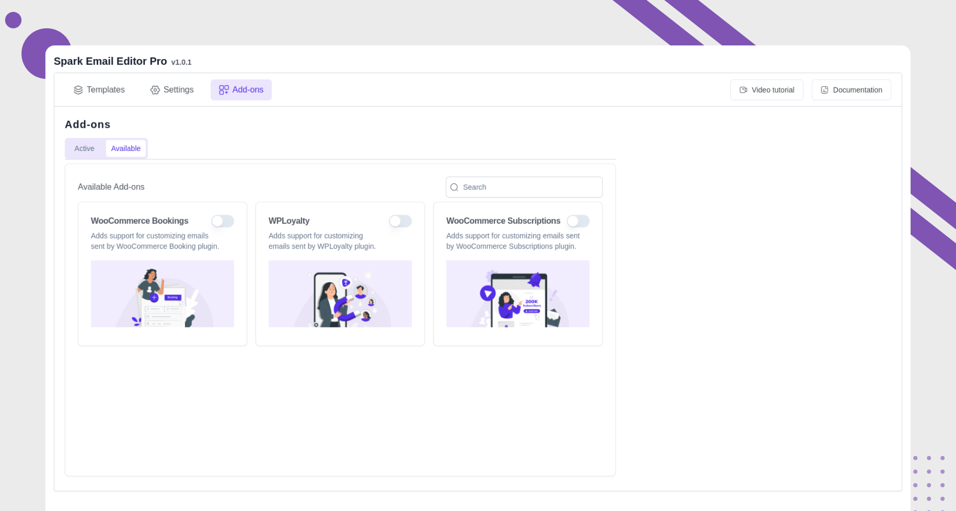The width and height of the screenshot is (956, 511).
Task: Click the WPLoyalty illustration image
Action: 340,294
